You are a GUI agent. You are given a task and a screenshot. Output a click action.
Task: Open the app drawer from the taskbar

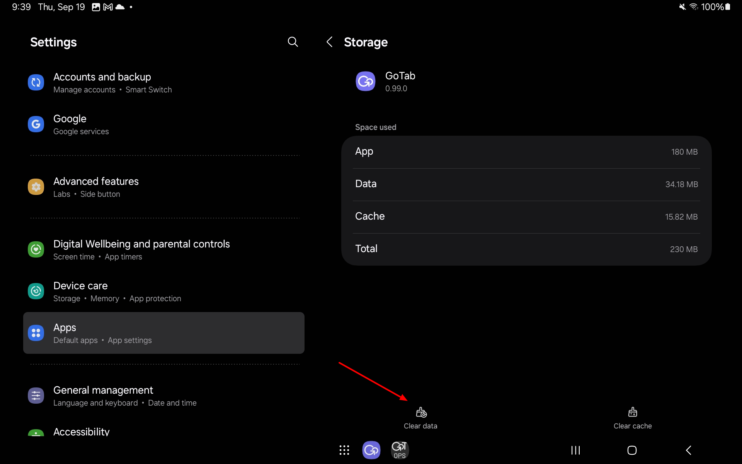tap(344, 450)
